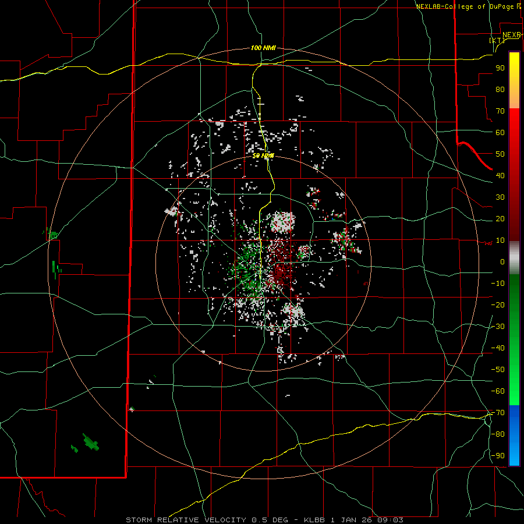Click the positive 10 legend value
The height and width of the screenshot is (524, 524).
[500, 240]
